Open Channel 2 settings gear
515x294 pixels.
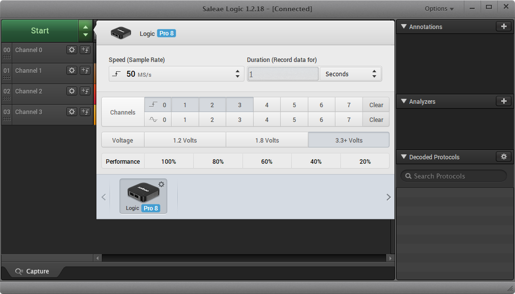point(72,91)
